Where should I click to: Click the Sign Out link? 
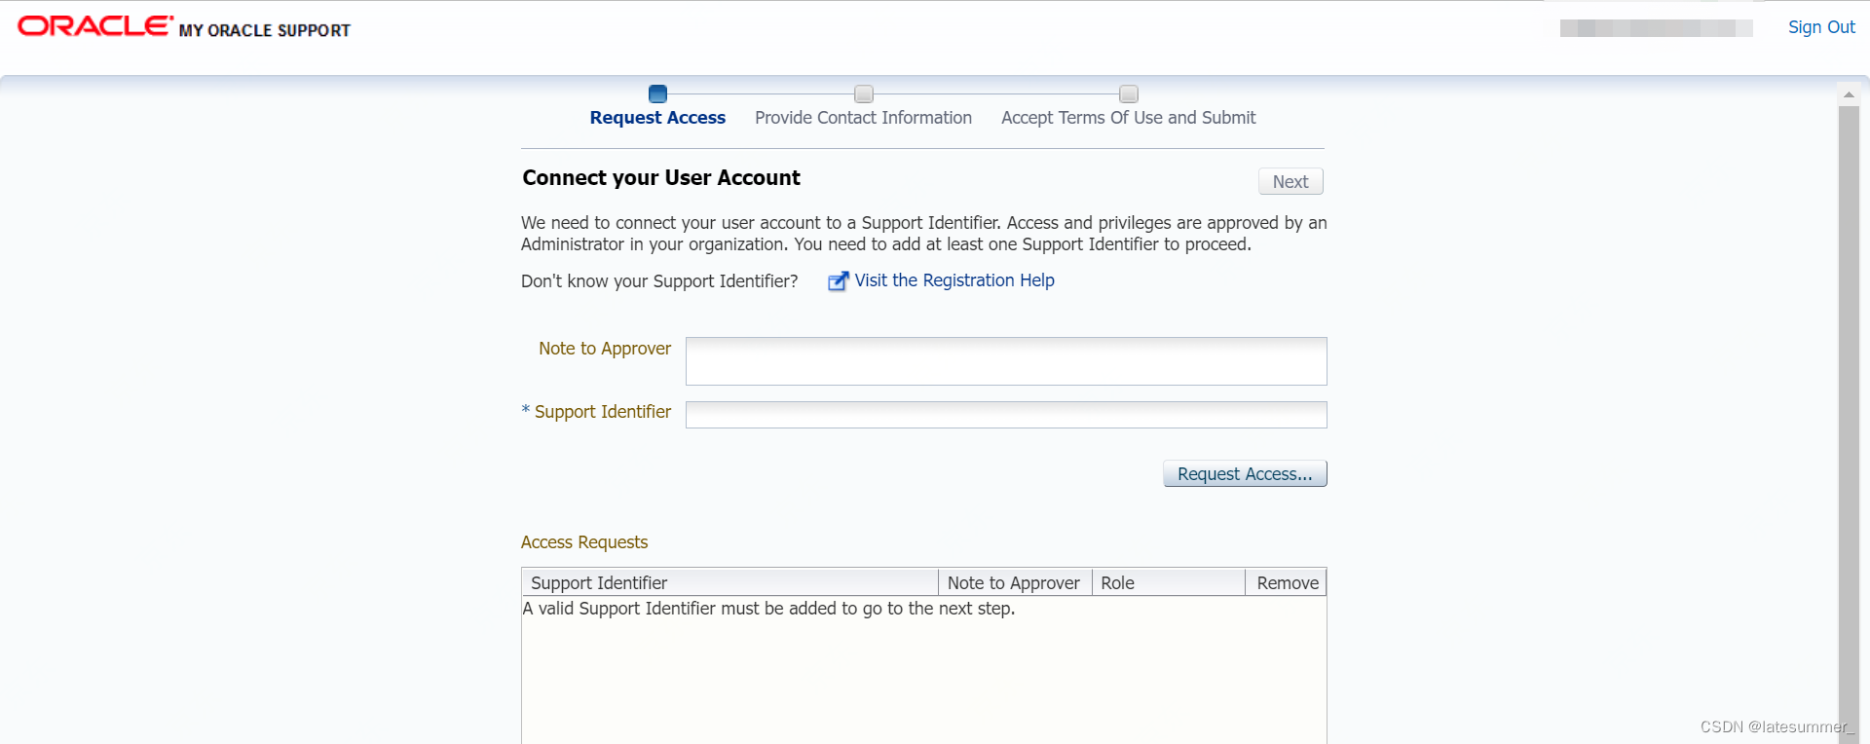pyautogui.click(x=1821, y=27)
